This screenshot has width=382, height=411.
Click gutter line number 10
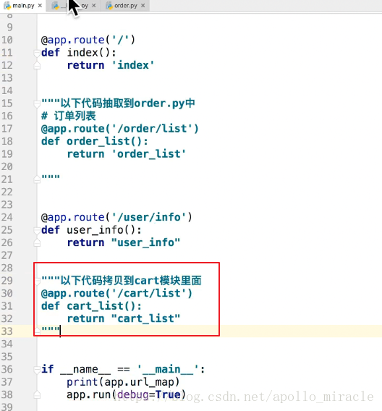(7, 40)
